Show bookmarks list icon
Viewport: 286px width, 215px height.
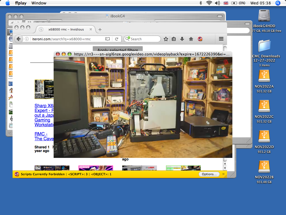[174, 39]
